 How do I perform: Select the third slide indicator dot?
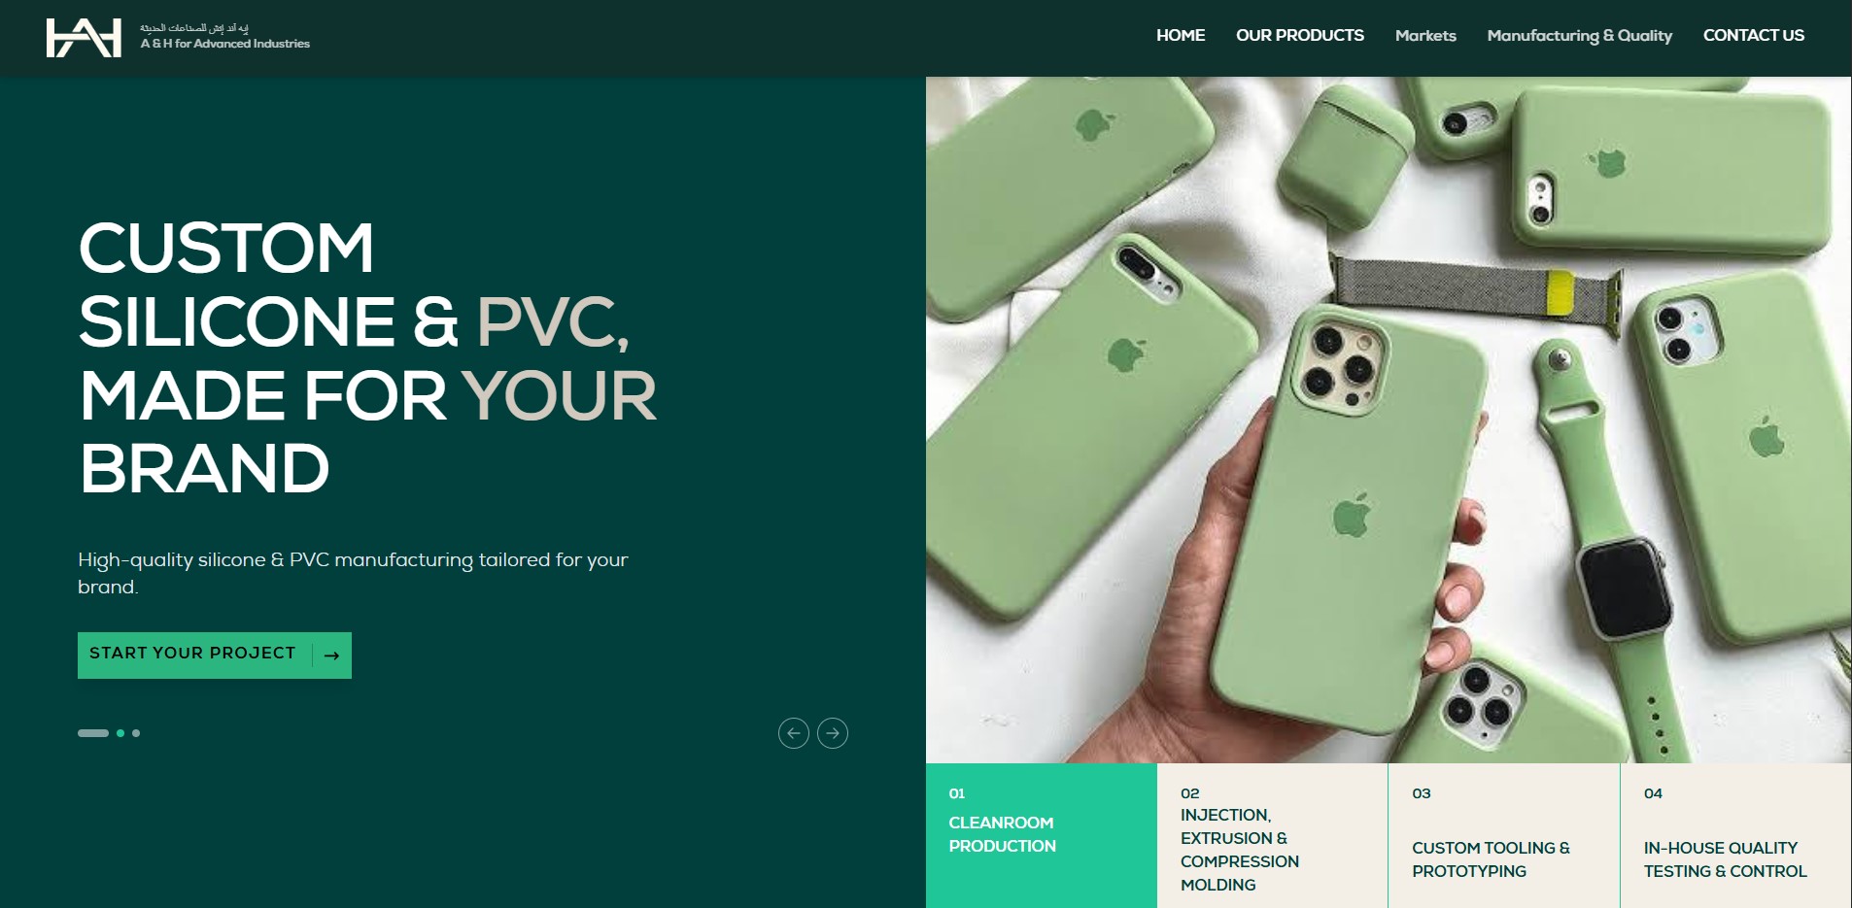tap(136, 733)
